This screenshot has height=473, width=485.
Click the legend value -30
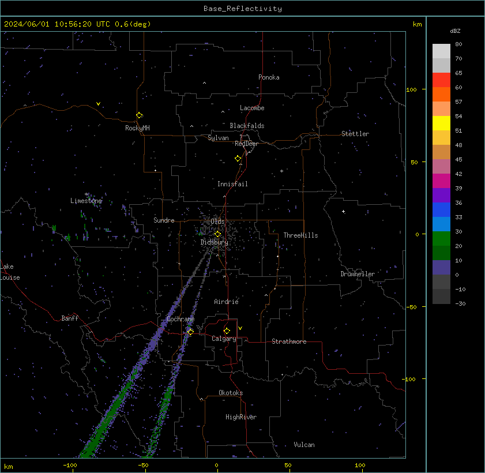pos(460,304)
